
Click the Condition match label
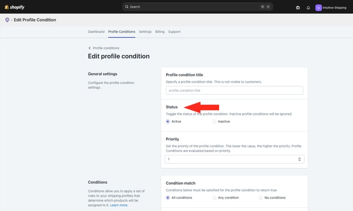pyautogui.click(x=181, y=183)
